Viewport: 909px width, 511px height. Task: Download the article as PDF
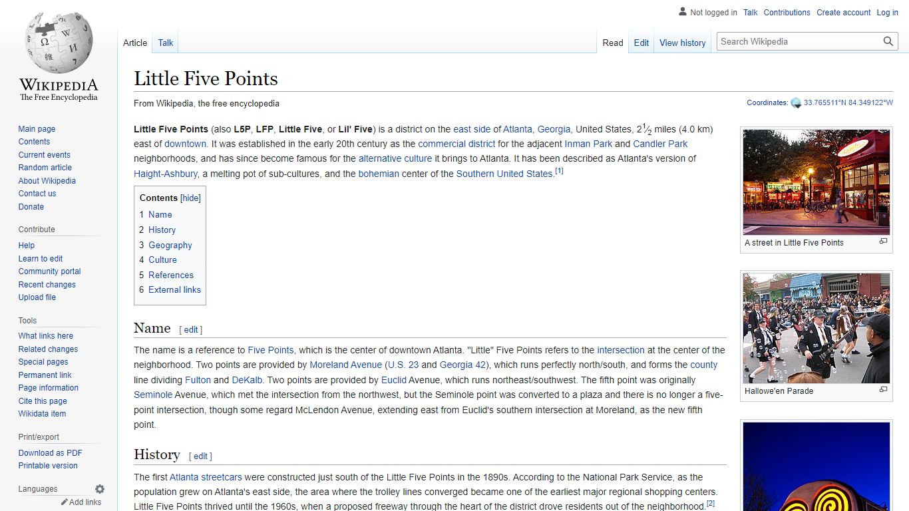click(50, 452)
